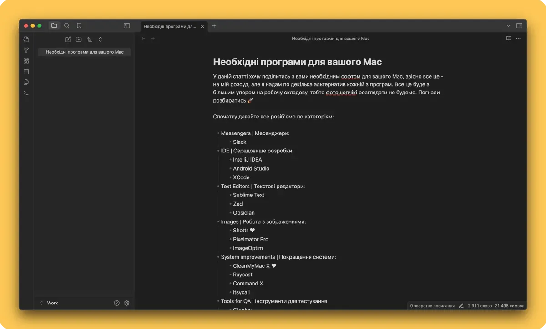Image resolution: width=546 pixels, height=329 pixels.
Task: Expand or collapse all folders in explorer
Action: point(100,39)
